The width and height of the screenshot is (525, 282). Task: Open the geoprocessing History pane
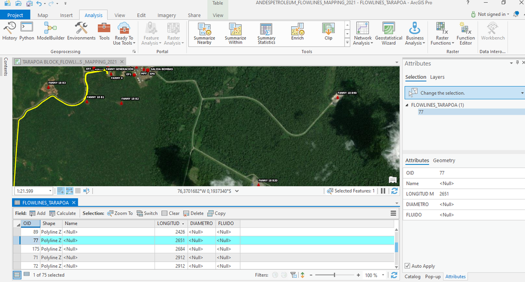click(x=9, y=31)
